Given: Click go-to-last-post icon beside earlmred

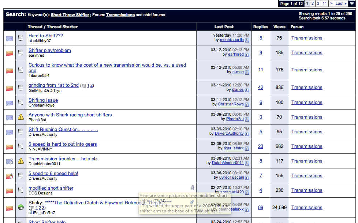Looking at the screenshot, I should point(247,55).
